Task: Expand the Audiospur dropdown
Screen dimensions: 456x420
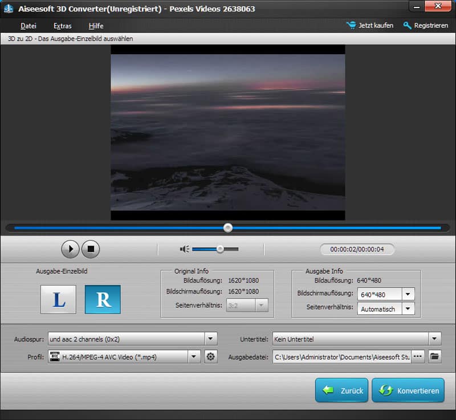Action: point(210,339)
